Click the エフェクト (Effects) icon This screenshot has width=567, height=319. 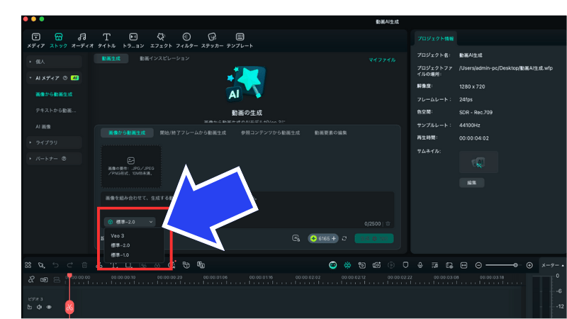click(161, 36)
